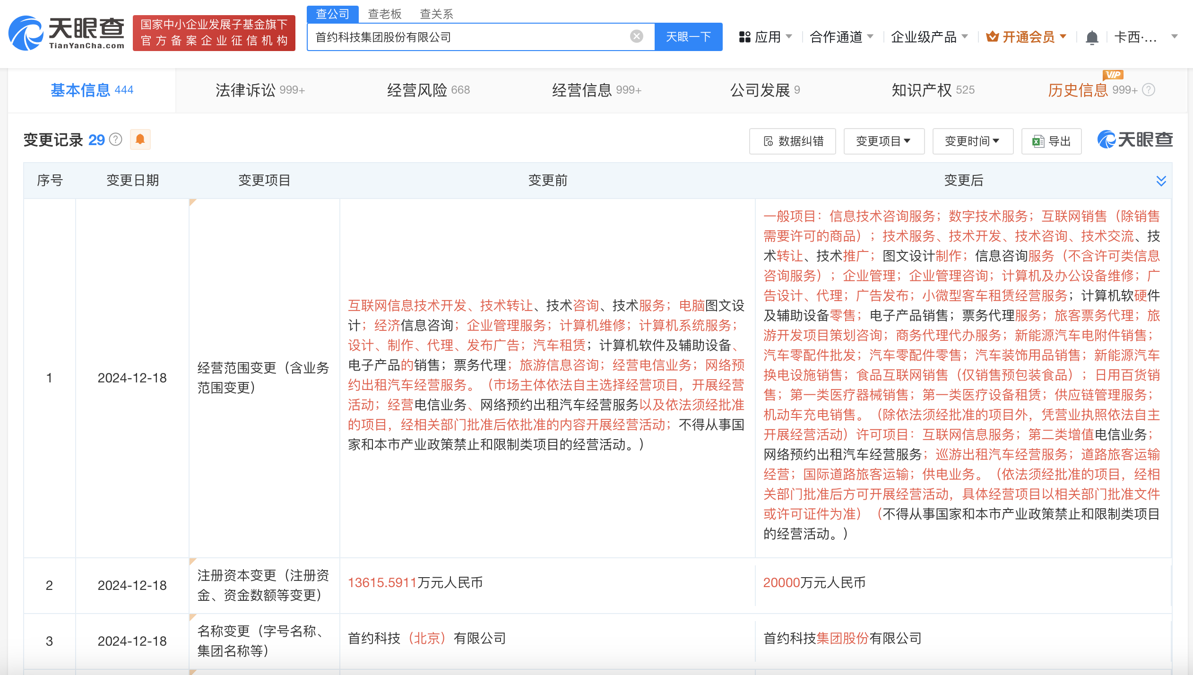Click the 天眼一下 search button
Screen dimensions: 1193x675
pos(688,37)
